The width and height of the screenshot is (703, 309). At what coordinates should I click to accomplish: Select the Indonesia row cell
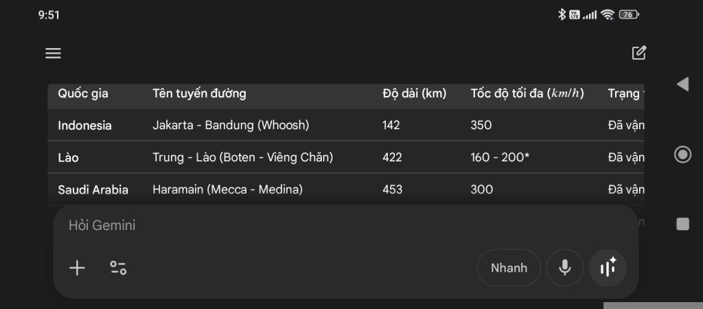(x=85, y=126)
